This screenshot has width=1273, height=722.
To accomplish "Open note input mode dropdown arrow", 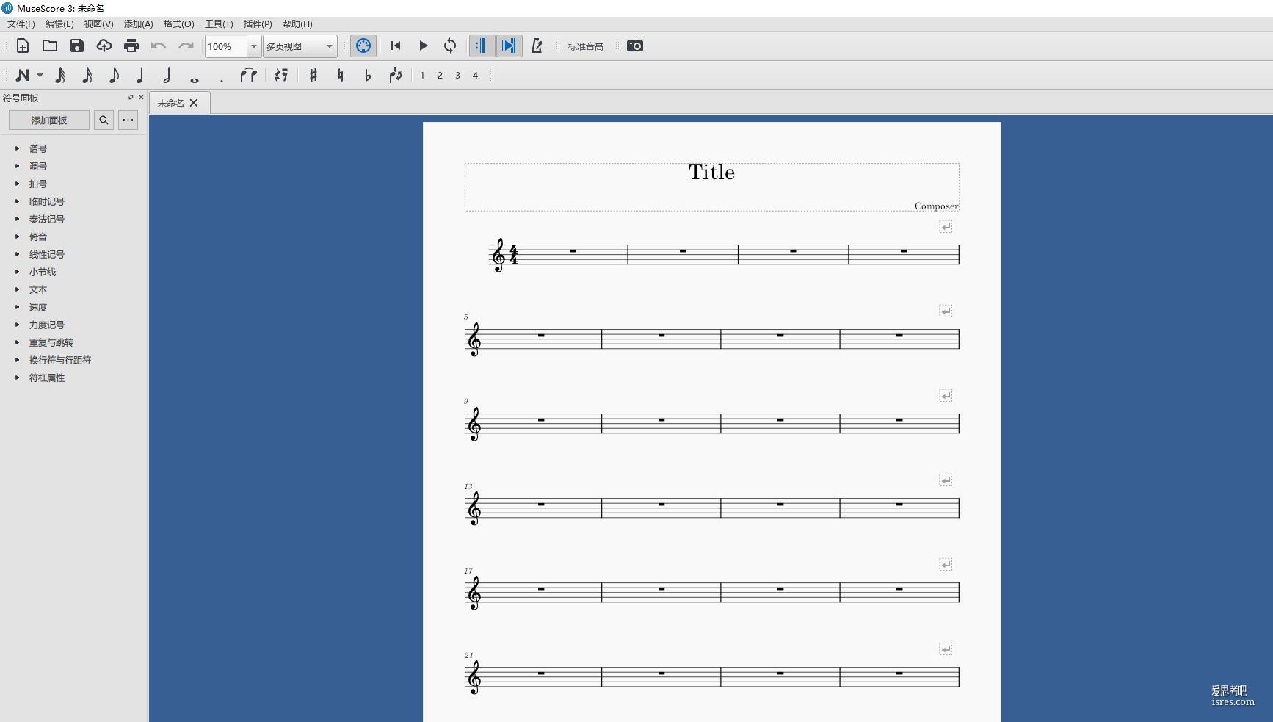I will point(40,75).
